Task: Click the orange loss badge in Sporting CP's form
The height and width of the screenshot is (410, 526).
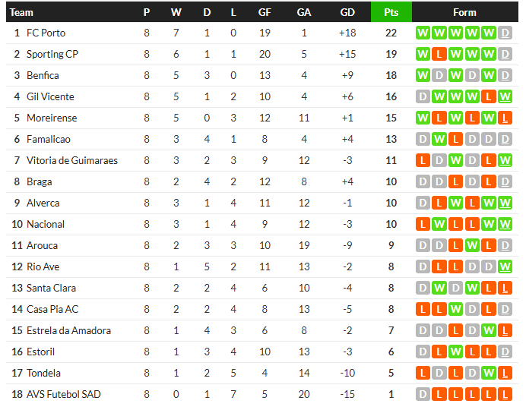Action: pos(439,54)
